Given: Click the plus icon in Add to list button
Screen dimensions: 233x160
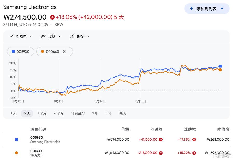Looking at the screenshot, I should (191, 9).
